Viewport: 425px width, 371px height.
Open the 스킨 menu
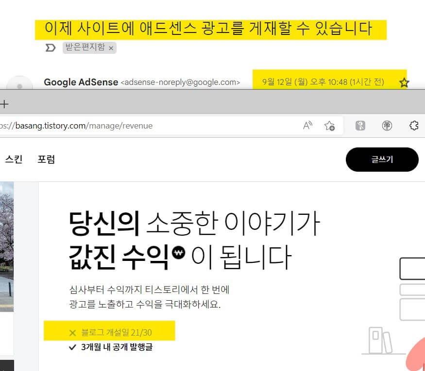[14, 159]
